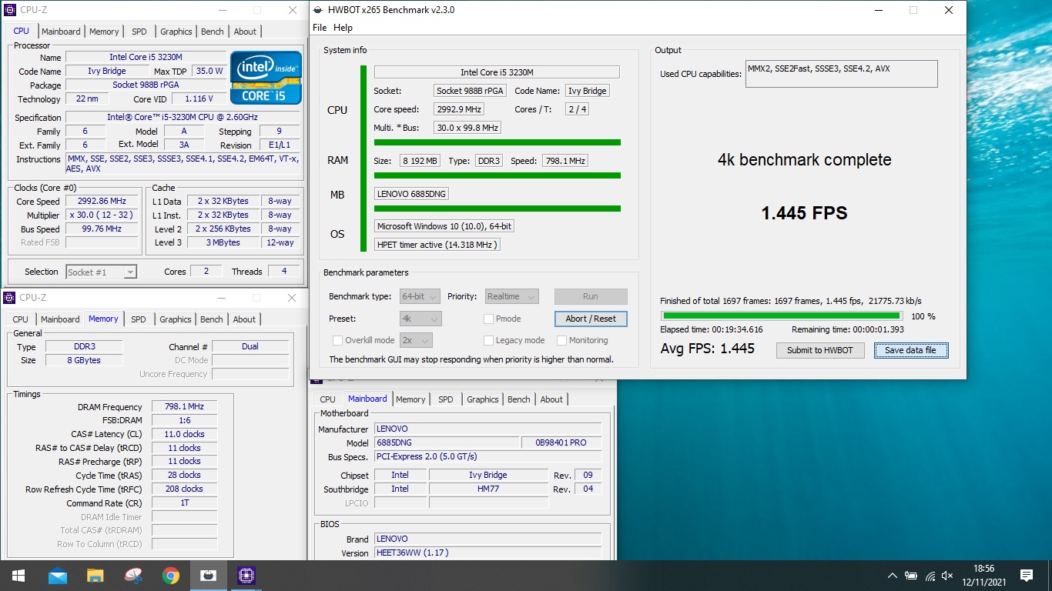The image size is (1052, 591).
Task: Open About tab in the top CPU-Z window
Action: pyautogui.click(x=245, y=32)
